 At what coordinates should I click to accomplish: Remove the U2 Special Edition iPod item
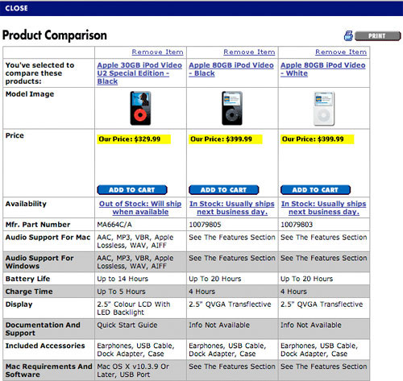tap(157, 52)
